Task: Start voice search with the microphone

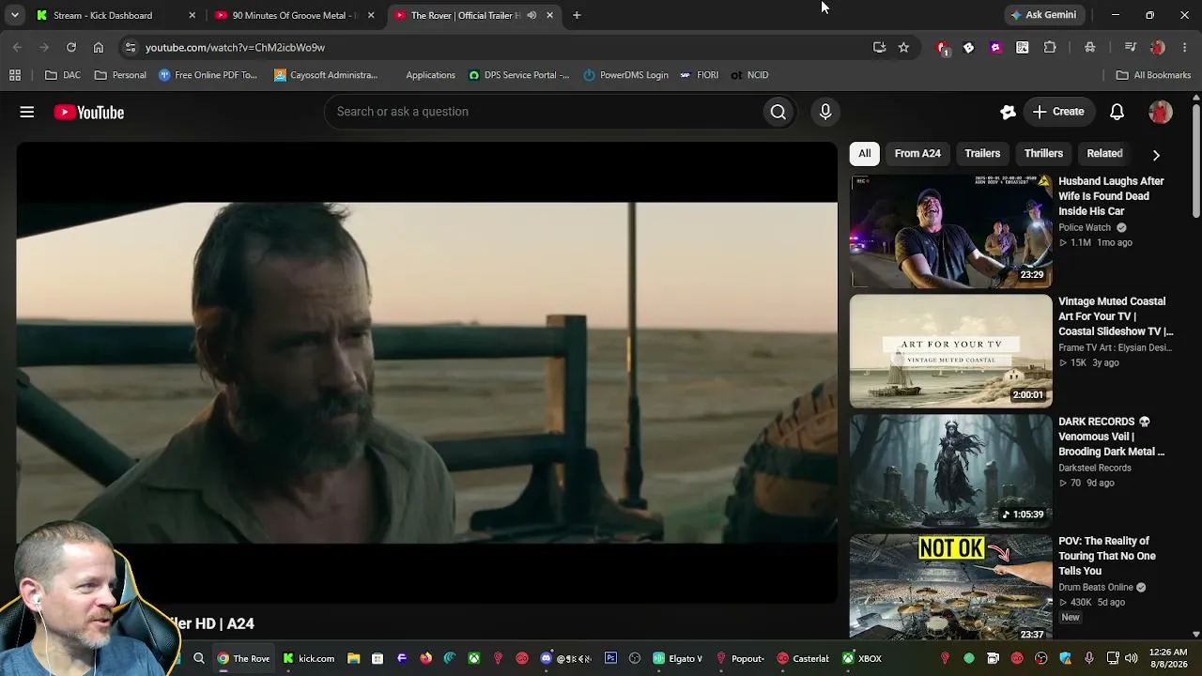Action: point(825,112)
